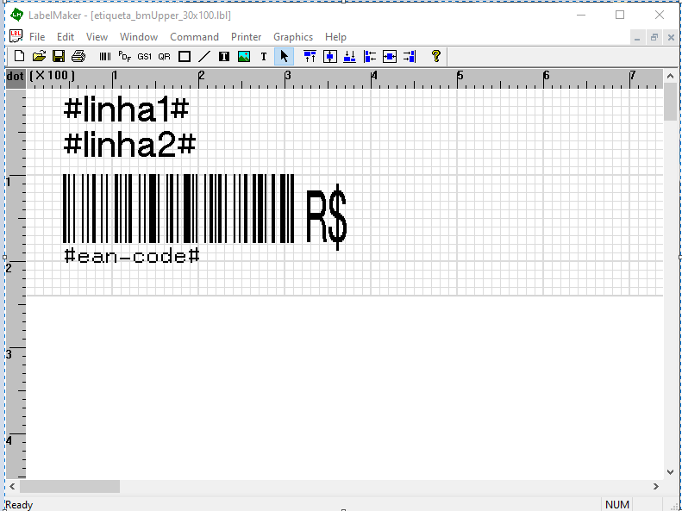Open an existing label file
682x511 pixels.
tap(39, 56)
